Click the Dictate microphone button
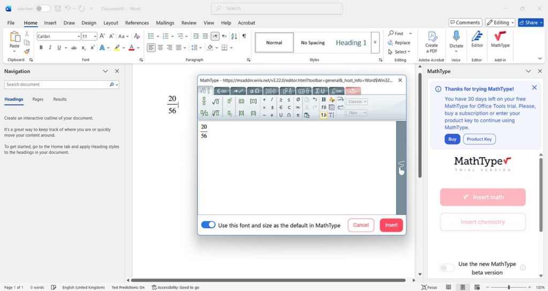Screen dimensions: 548x291 pyautogui.click(x=456, y=39)
